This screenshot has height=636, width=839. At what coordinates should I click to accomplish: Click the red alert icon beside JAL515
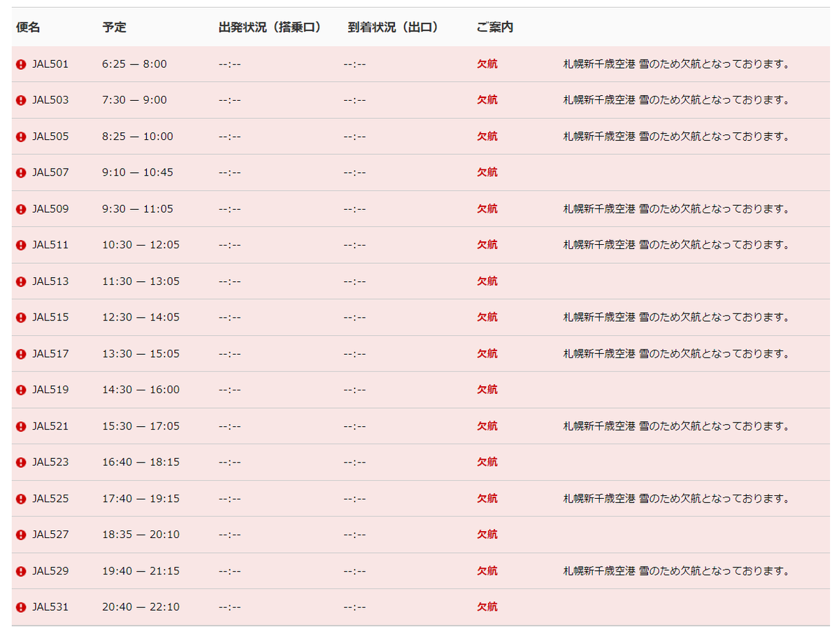click(21, 318)
